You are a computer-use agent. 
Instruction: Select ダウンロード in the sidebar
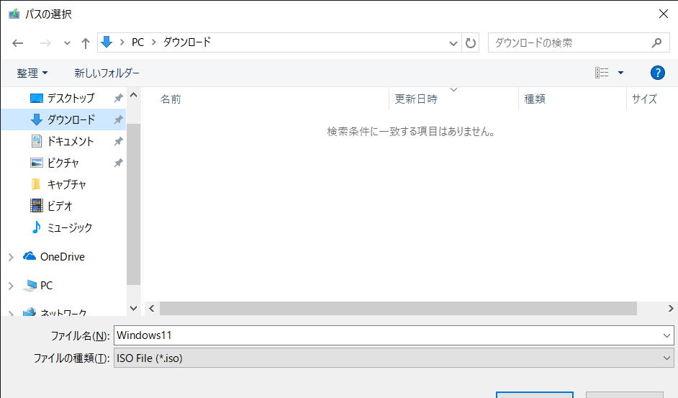pos(63,120)
